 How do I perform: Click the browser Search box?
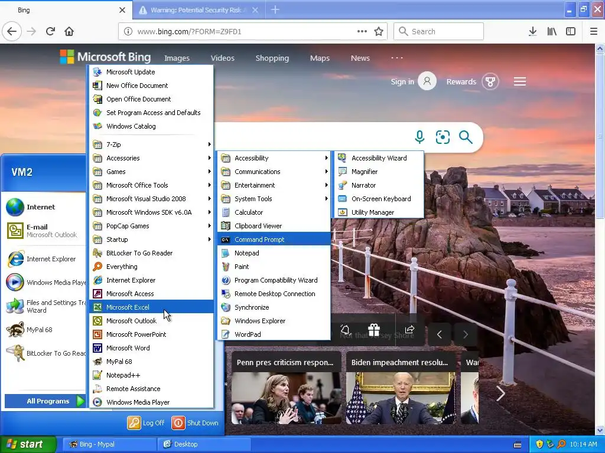(439, 31)
